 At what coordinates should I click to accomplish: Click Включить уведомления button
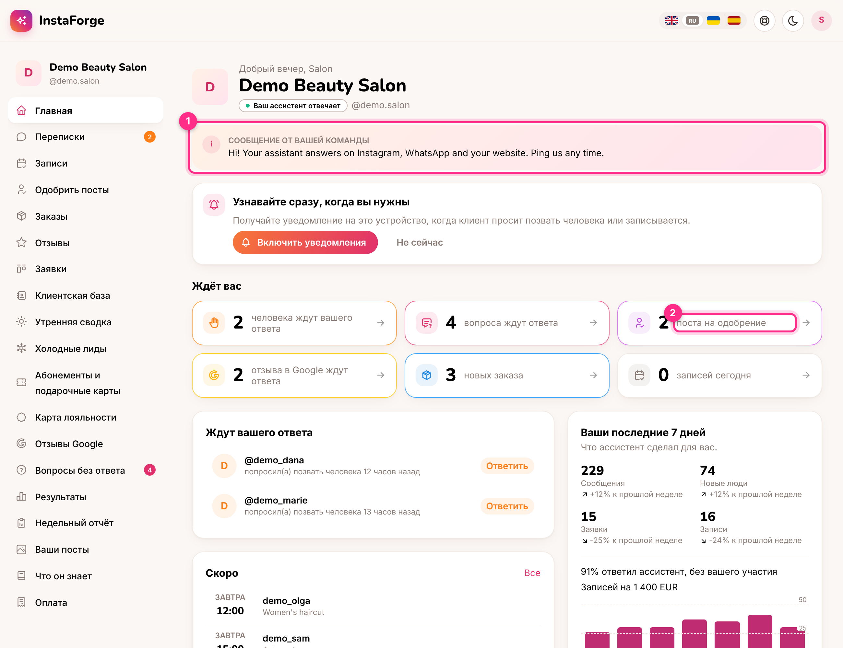(x=305, y=242)
